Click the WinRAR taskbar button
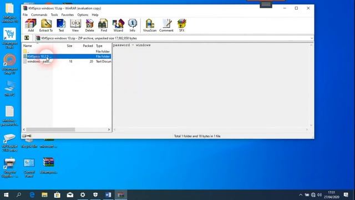This screenshot has width=355, height=200. coord(121,195)
